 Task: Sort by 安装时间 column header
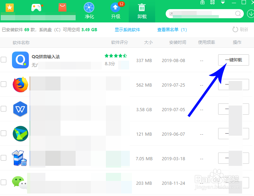point(178,42)
